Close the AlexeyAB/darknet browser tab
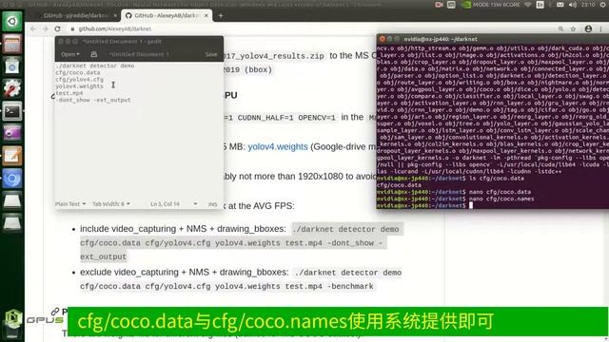Image resolution: width=609 pixels, height=342 pixels. click(x=206, y=15)
